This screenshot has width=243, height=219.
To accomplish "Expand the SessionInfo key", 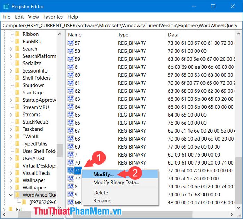I will coord(11,71).
